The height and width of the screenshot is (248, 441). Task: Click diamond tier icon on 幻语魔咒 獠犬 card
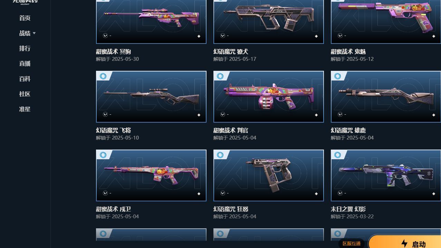click(x=316, y=36)
